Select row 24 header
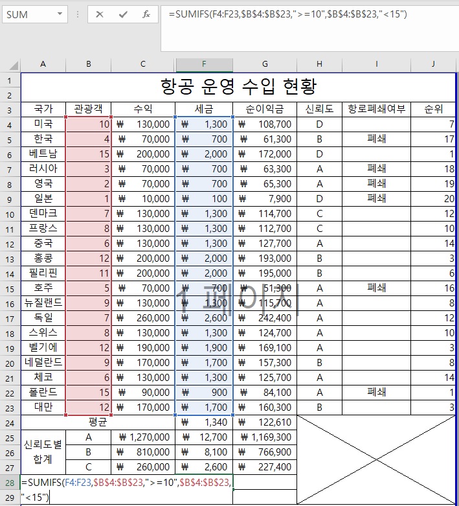 pyautogui.click(x=10, y=423)
